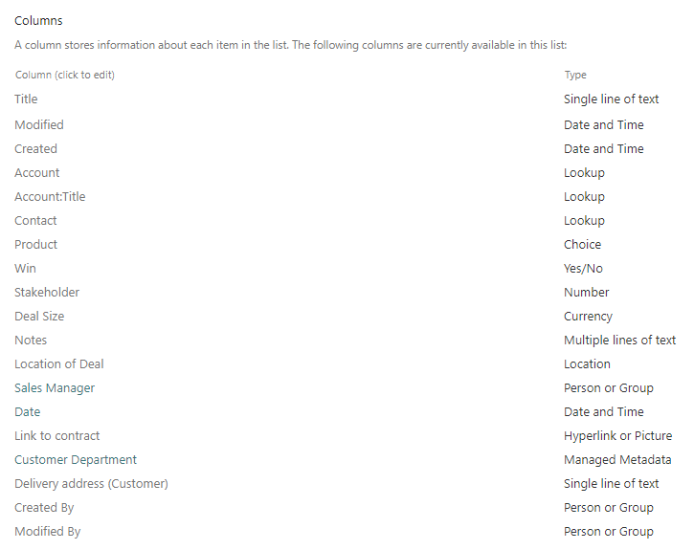694x550 pixels.
Task: Open the Modified By column
Action: [47, 532]
